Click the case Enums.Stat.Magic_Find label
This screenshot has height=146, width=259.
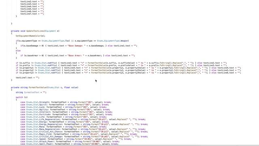coord(36,134)
